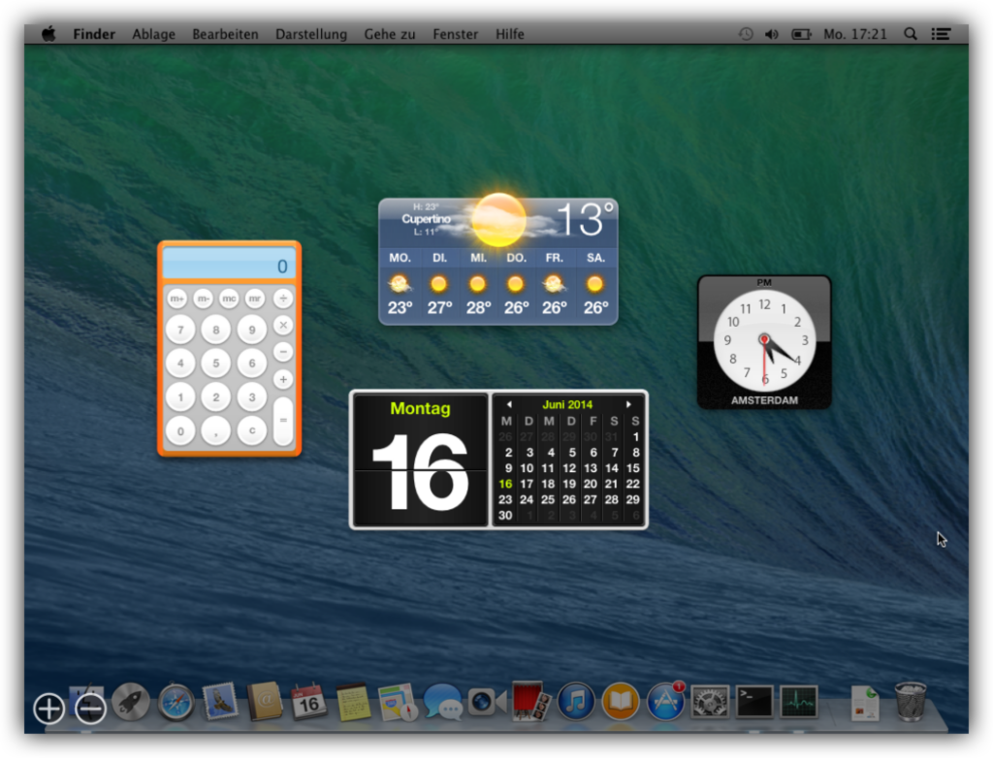The image size is (993, 758).
Task: Click the volume icon in the menu bar
Action: [x=772, y=34]
